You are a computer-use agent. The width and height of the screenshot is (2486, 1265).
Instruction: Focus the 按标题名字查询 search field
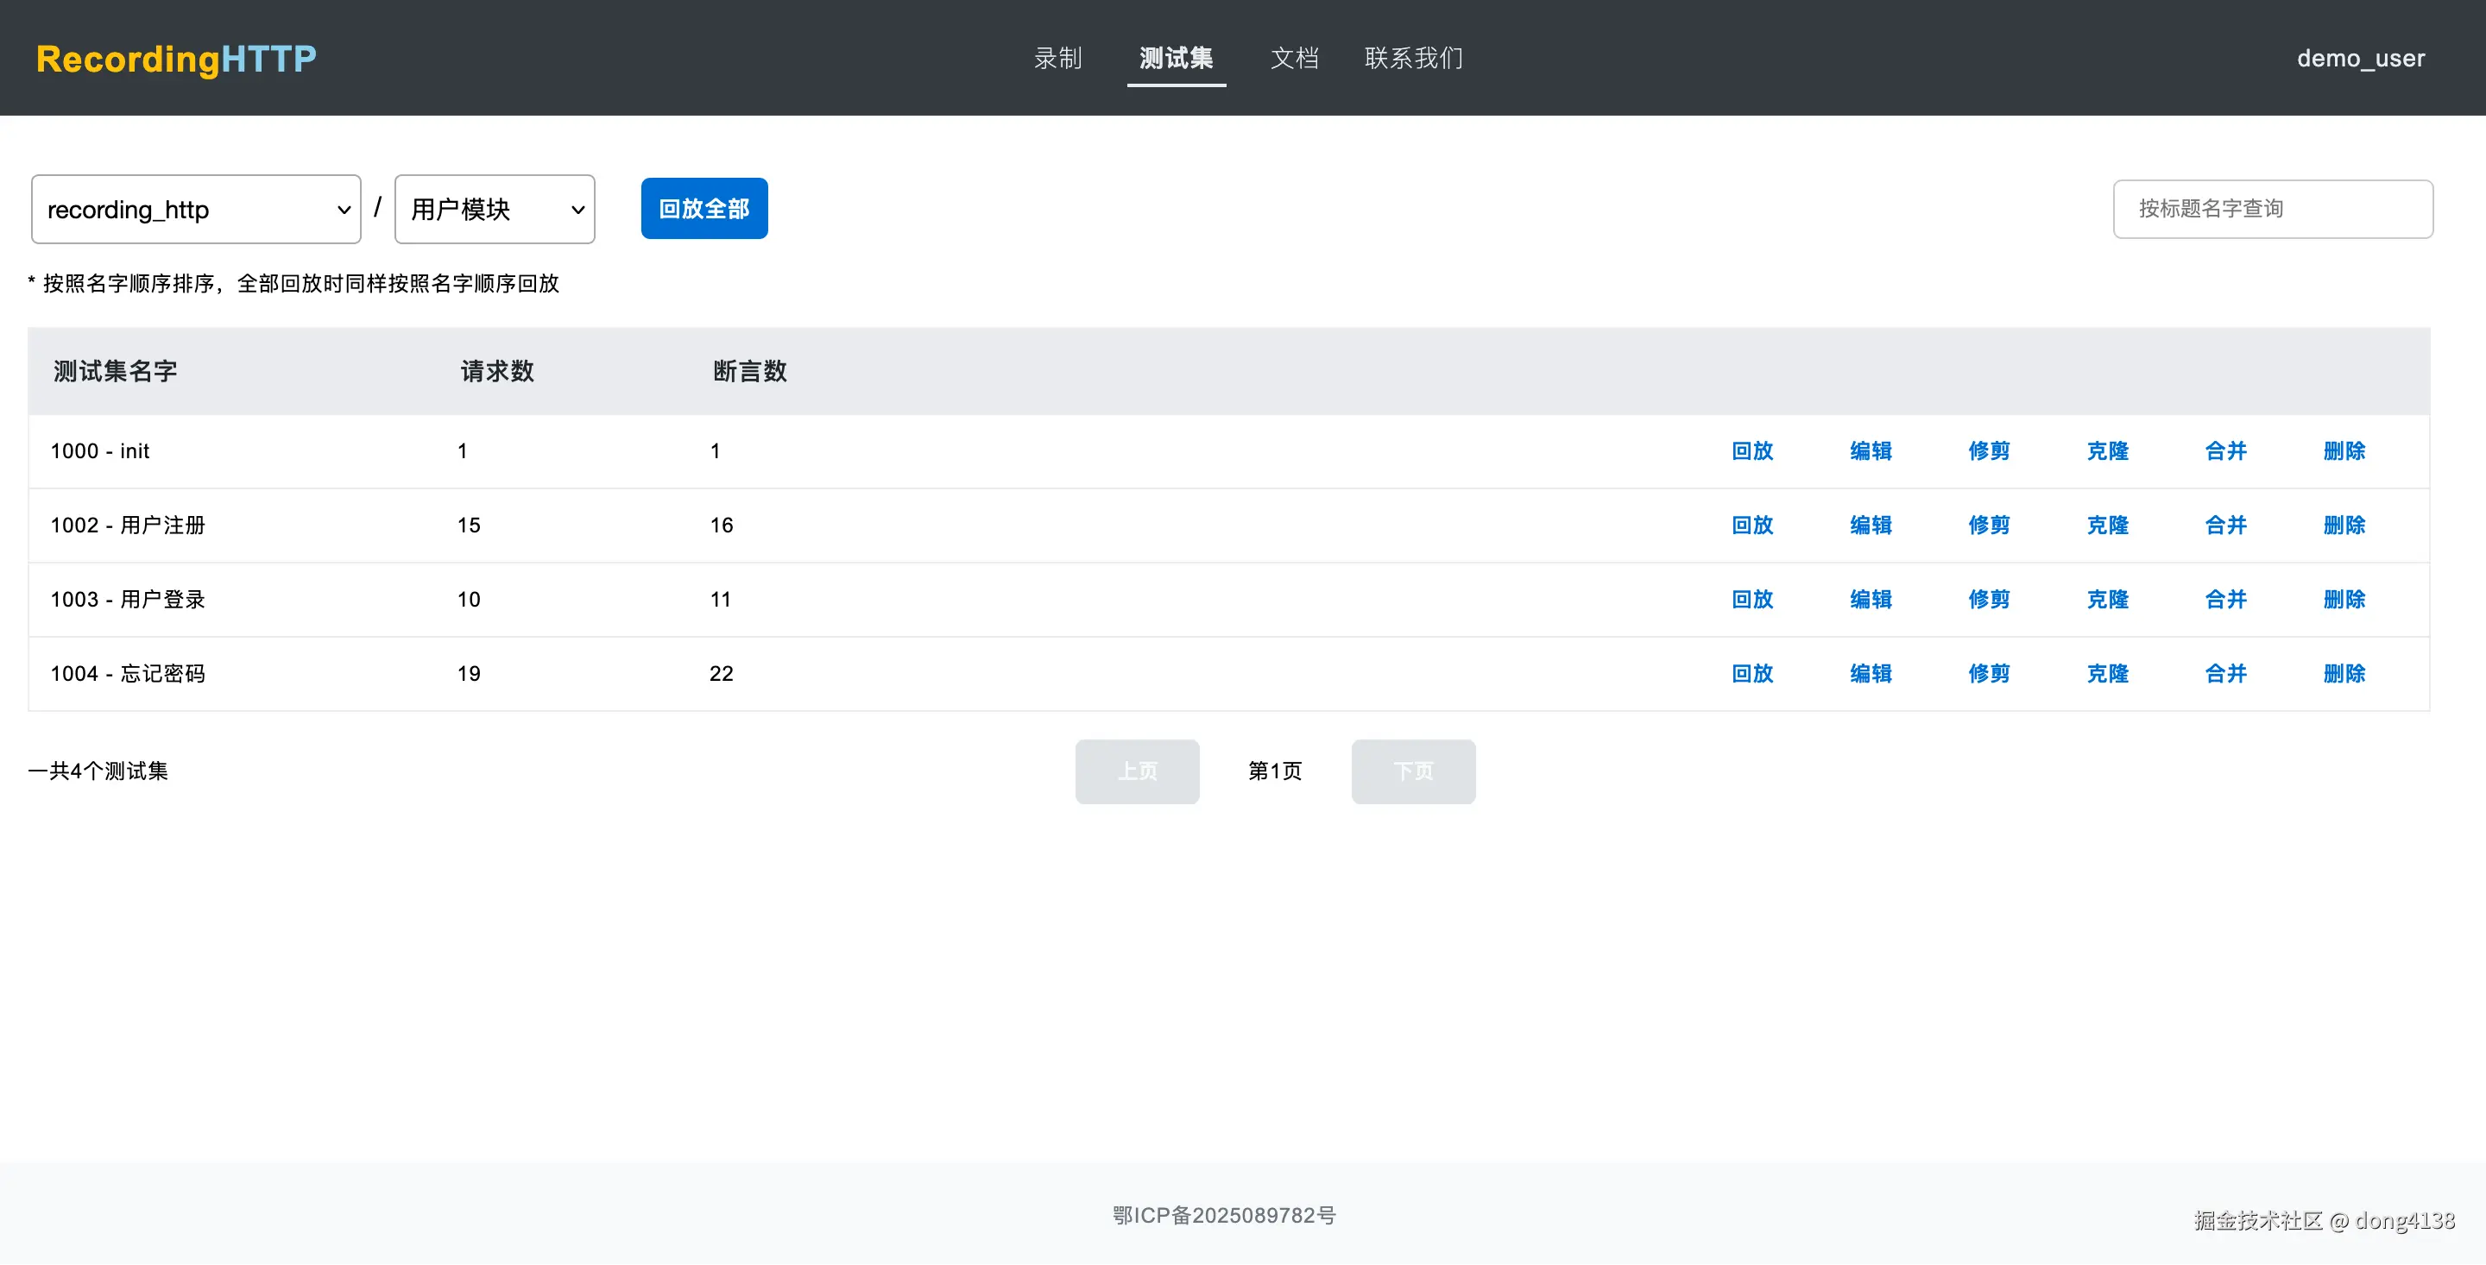coord(2272,210)
